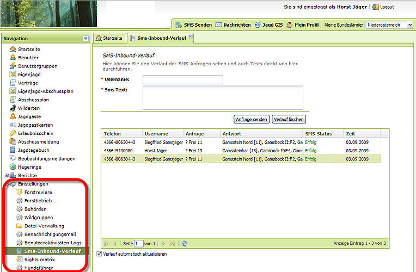Screen dimensions: 416x272
Task: Open Forstbetrieb in settings tree
Action: click(x=38, y=201)
